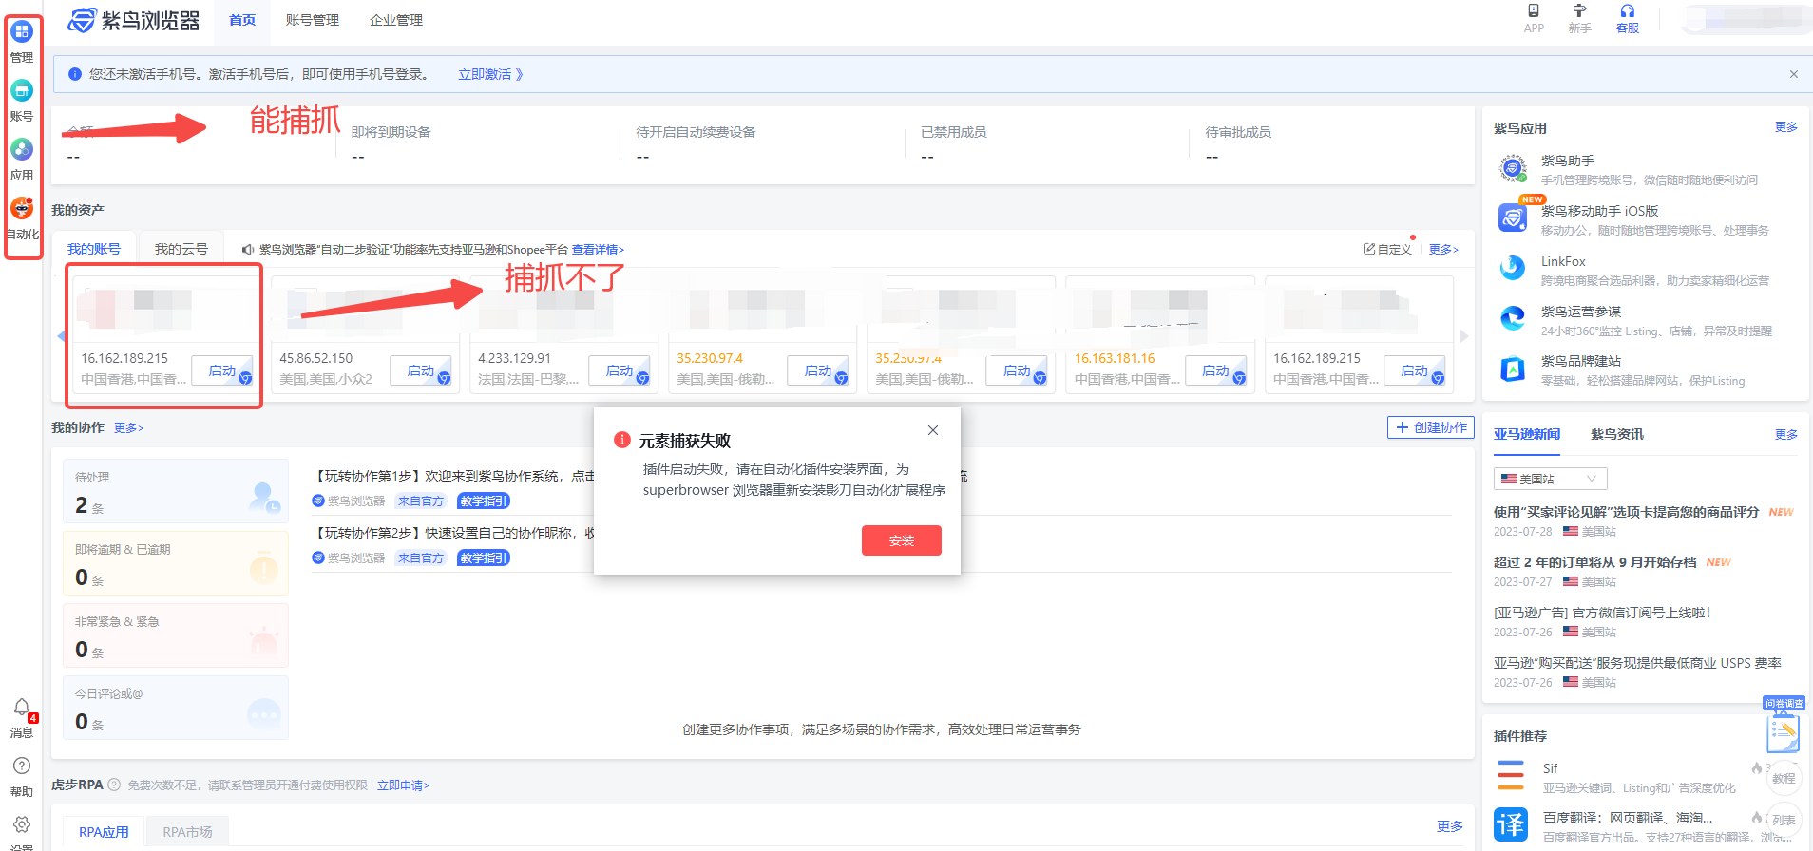Viewport: 1813px width, 851px height.
Task: Expand 我的协作 更多 link
Action: pos(128,428)
